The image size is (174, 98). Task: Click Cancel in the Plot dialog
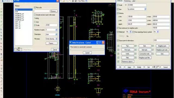click(x=55, y=50)
